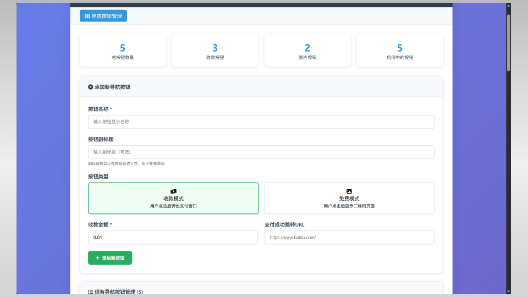Click the 收款按钮 count card
This screenshot has height=297, width=528.
215,51
